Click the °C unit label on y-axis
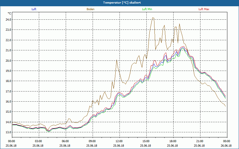This screenshot has height=149, width=239. (x=10, y=13)
